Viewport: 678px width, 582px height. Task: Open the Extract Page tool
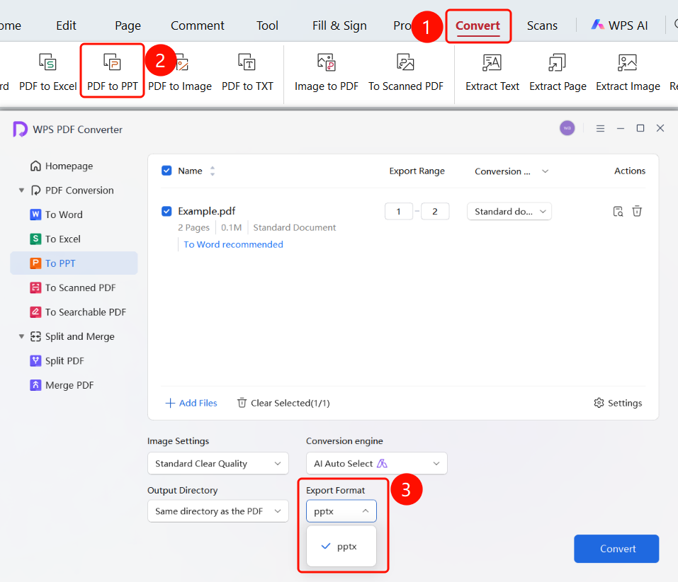click(558, 72)
